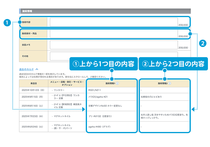
Task: Click the 【平日限定】ワンカラー 定額 cell
Action: pos(67,97)
